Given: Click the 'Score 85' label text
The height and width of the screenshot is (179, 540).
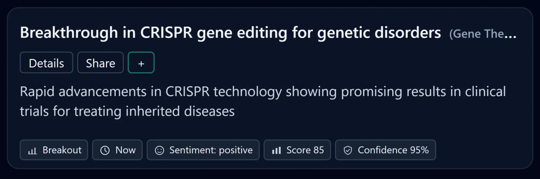Looking at the screenshot, I should click(305, 150).
